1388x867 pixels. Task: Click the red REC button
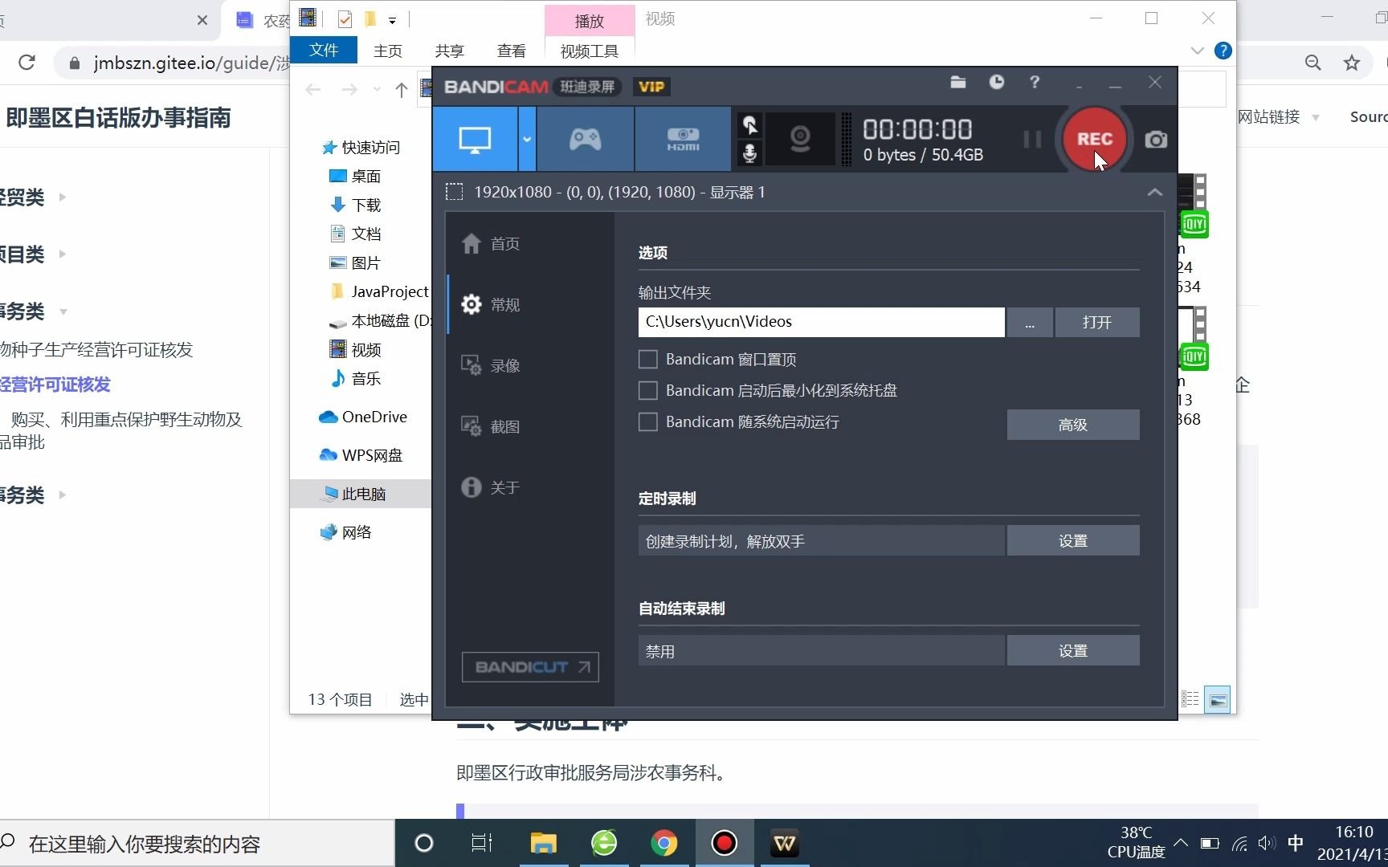click(1094, 139)
